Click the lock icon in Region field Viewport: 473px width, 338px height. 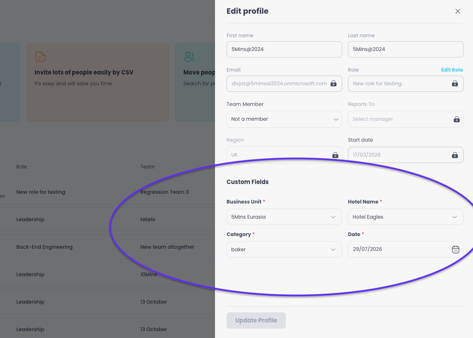335,155
